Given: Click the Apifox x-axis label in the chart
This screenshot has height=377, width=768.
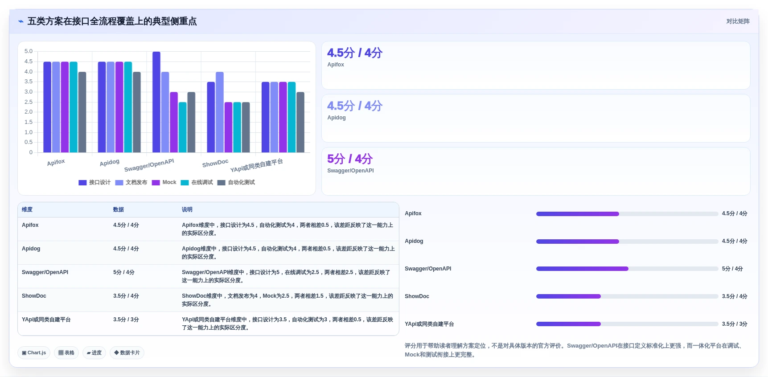Looking at the screenshot, I should 56,163.
